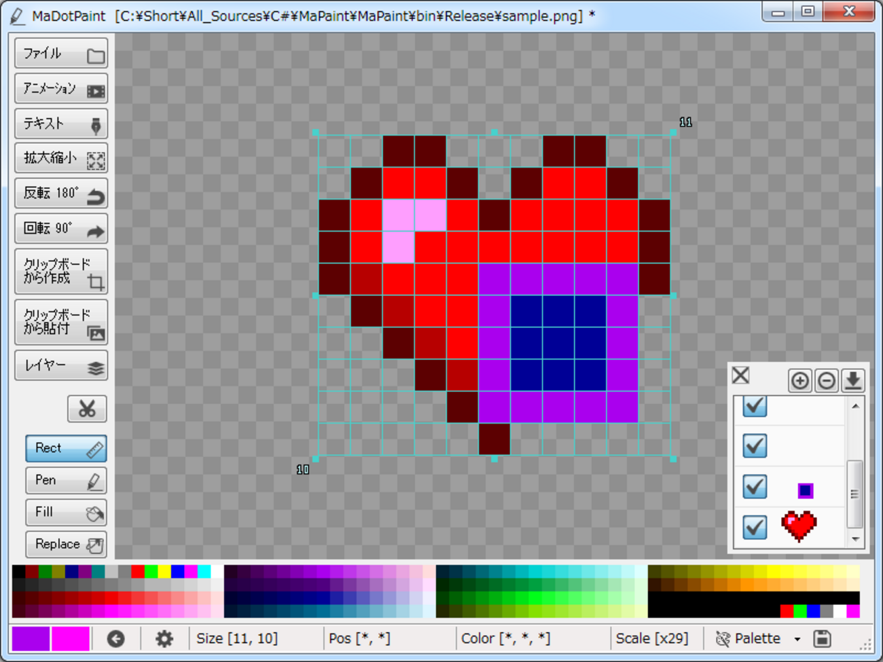Screen dimensions: 883x662
Task: Close the layer panel with X icon
Action: 740,375
